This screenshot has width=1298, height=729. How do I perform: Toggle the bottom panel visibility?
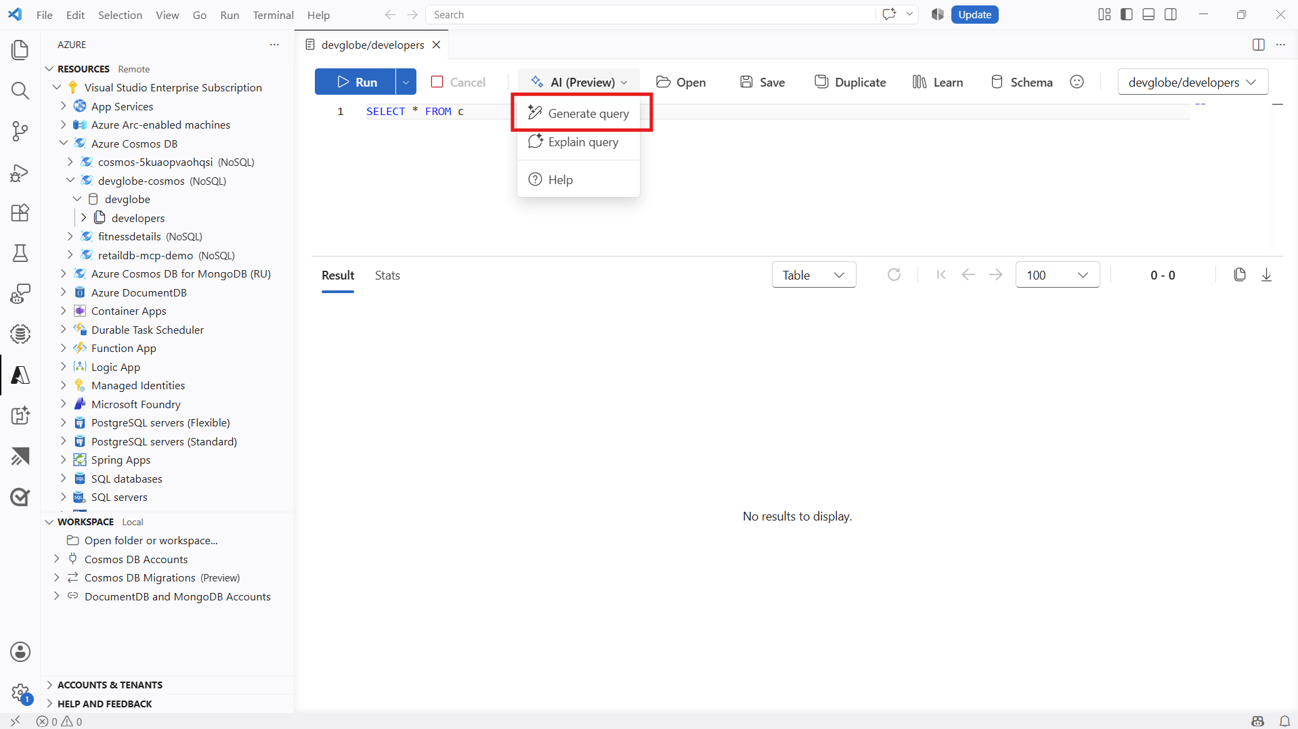(x=1148, y=14)
